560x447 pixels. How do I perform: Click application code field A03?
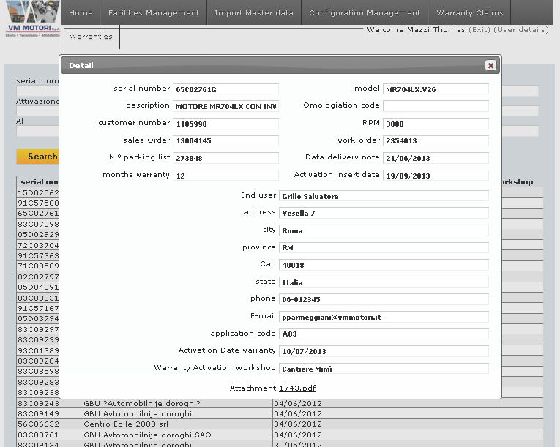point(384,334)
